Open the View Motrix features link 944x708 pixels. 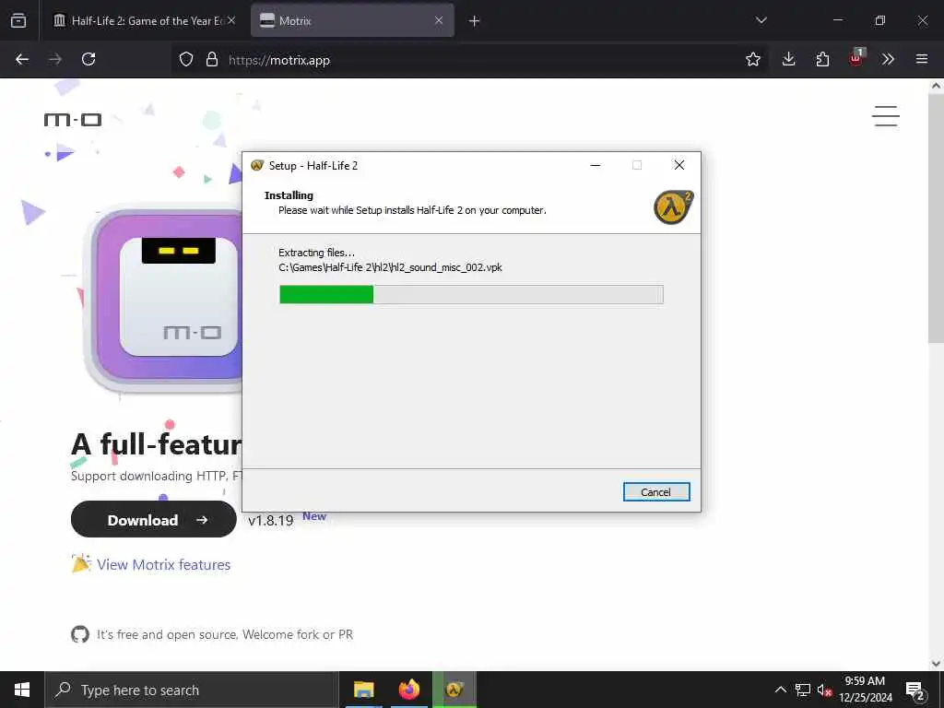(164, 565)
